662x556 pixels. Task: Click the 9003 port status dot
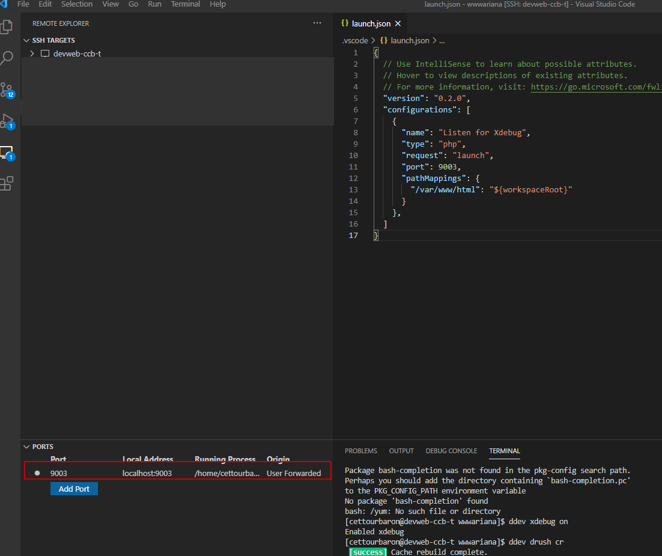(x=37, y=473)
